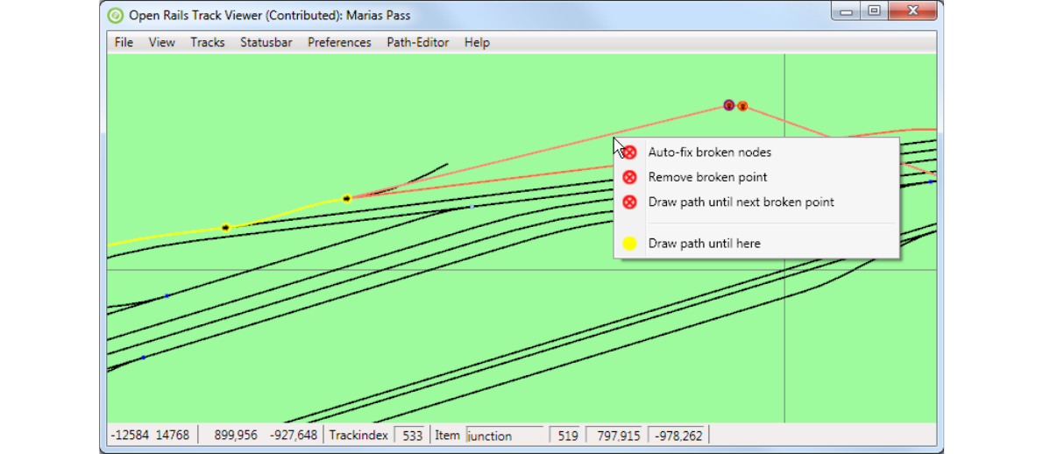Click the Trackindex label

358,436
